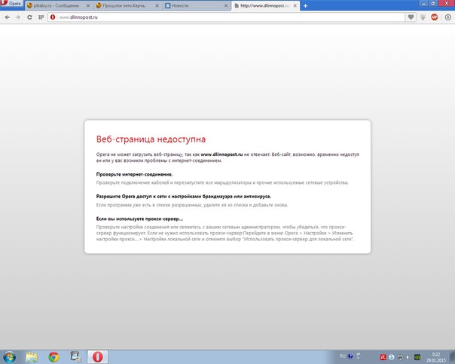Close the Прошлое лето.Керчь tab
The image size is (455, 364).
[157, 6]
